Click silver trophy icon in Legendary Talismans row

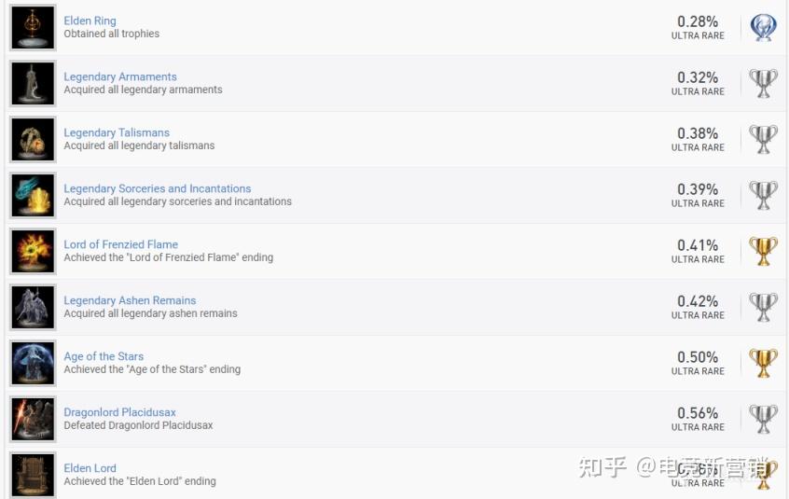click(763, 139)
